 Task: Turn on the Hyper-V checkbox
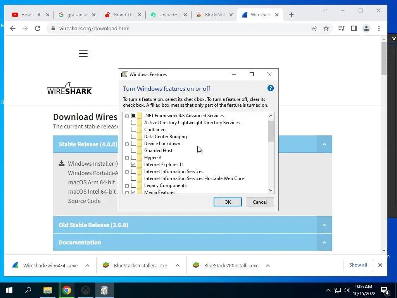coord(133,158)
